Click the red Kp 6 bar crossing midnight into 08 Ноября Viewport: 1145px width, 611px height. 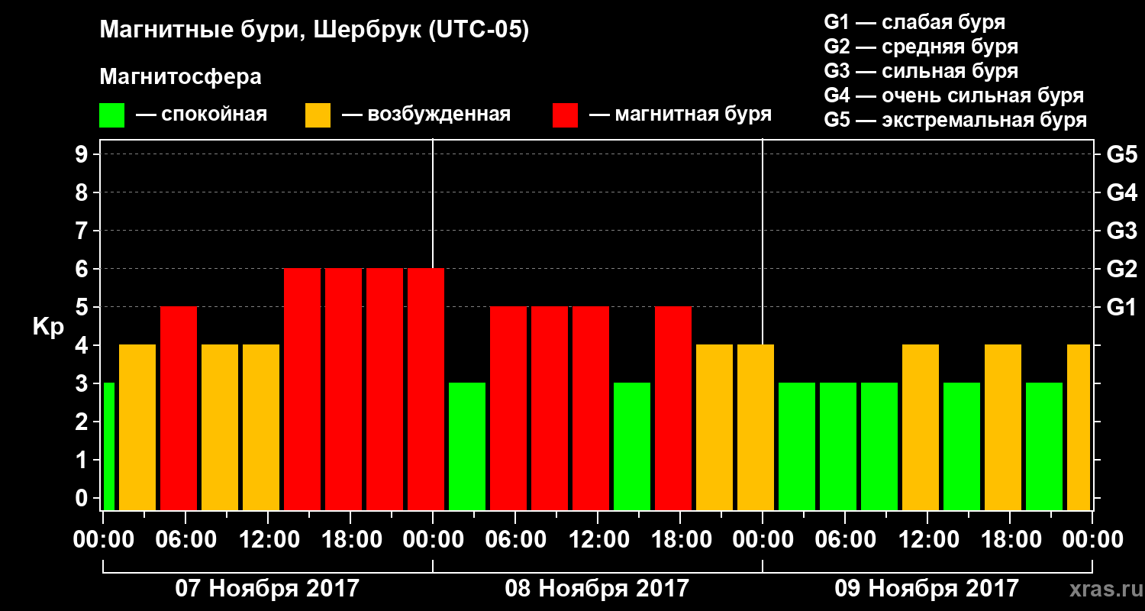tap(426, 389)
